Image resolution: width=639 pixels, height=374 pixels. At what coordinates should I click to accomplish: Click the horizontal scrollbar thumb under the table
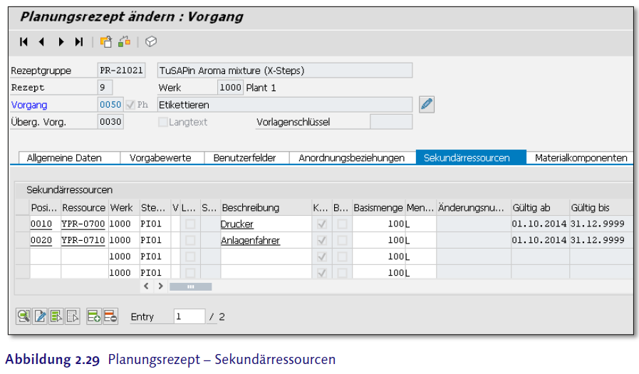click(x=190, y=286)
